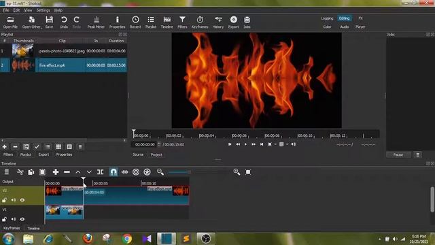Adjust timecode with the spinner arrows
The width and height of the screenshot is (435, 245).
click(159, 144)
